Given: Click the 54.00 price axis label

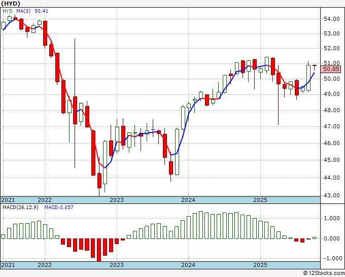Looking at the screenshot, I should pos(332,19).
